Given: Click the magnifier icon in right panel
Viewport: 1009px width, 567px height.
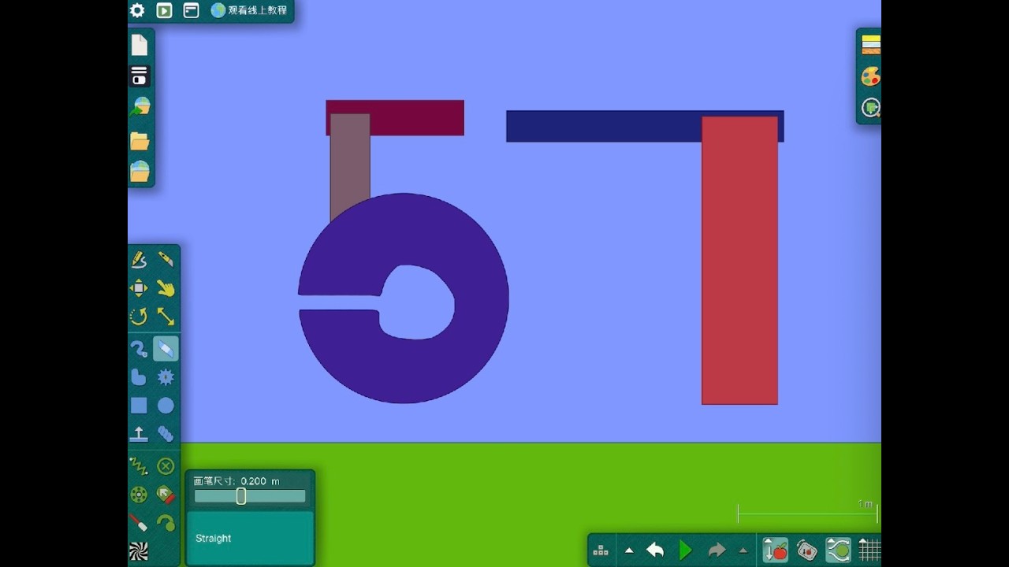Looking at the screenshot, I should point(870,108).
